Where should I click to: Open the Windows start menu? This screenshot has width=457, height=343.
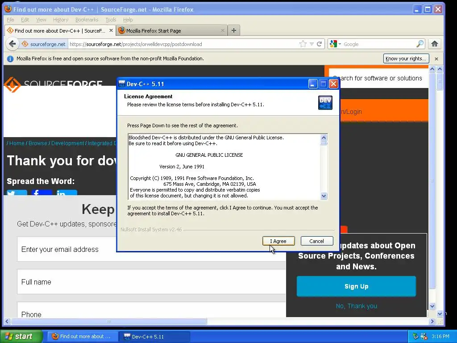tap(21, 336)
